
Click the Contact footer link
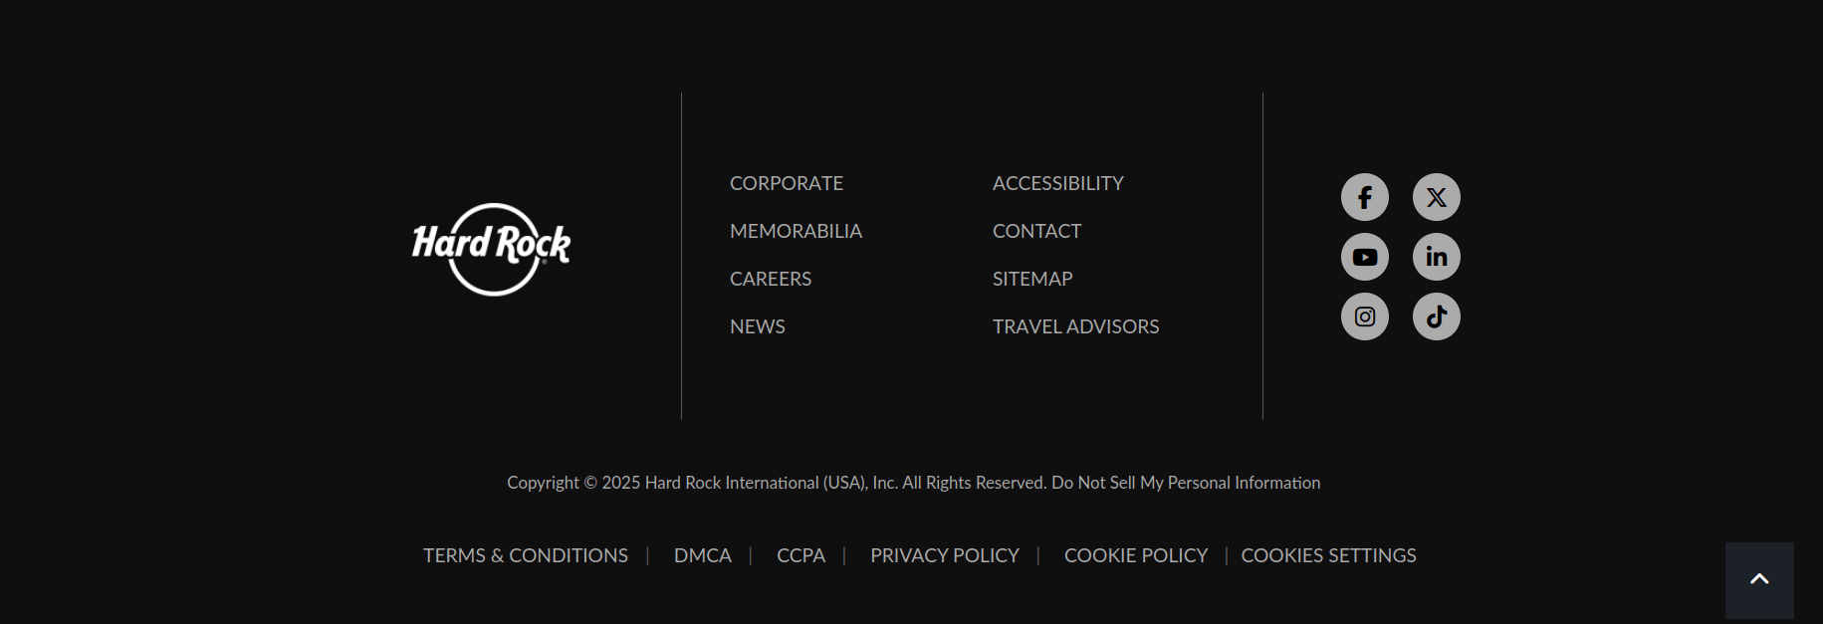[1036, 231]
